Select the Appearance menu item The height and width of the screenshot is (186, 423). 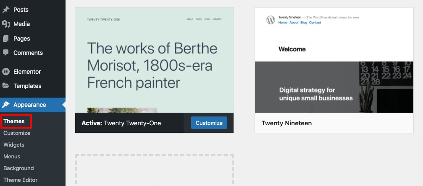point(33,105)
